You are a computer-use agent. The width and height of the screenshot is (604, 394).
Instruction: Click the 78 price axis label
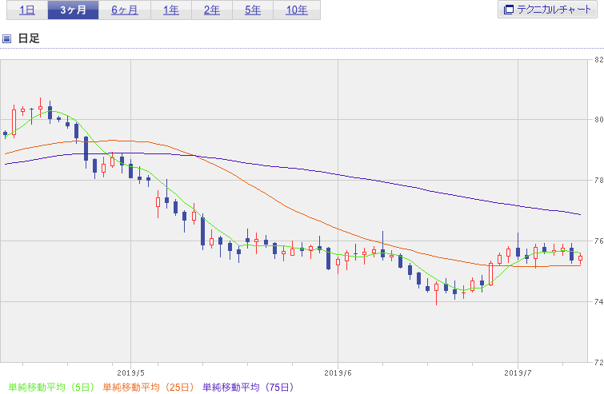(599, 180)
